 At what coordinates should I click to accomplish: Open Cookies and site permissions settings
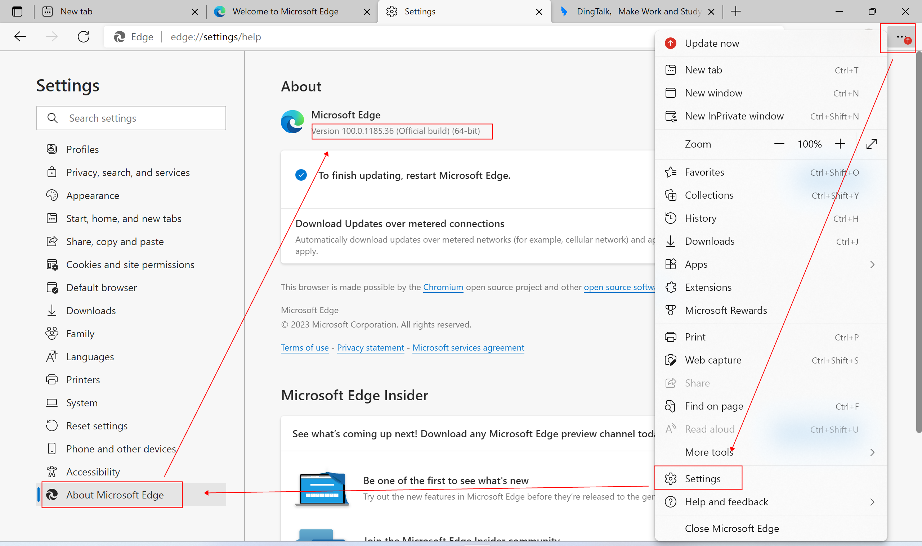[x=131, y=265]
